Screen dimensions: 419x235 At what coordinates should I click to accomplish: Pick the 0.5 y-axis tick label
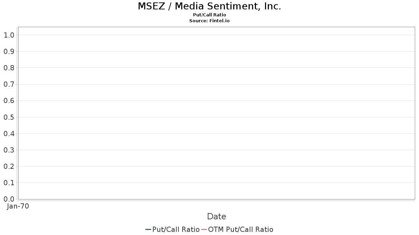(x=9, y=117)
